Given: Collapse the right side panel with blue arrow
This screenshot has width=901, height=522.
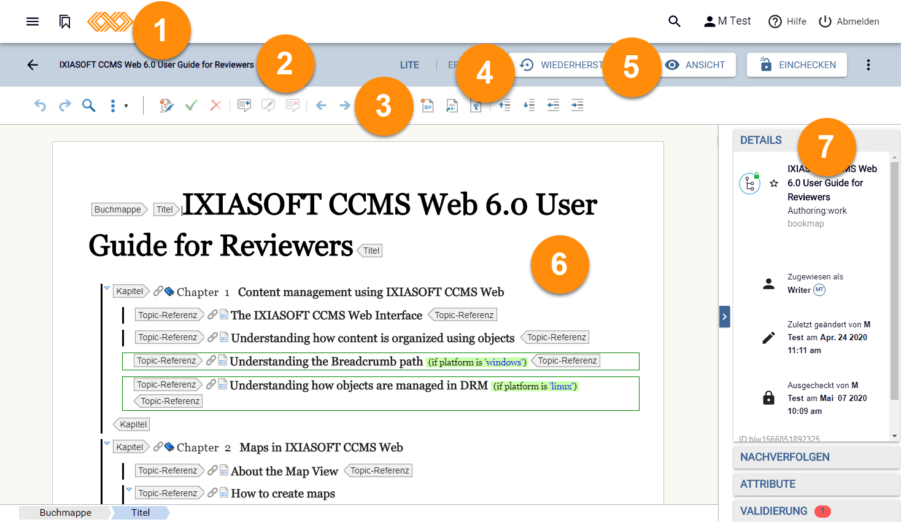Looking at the screenshot, I should (724, 317).
